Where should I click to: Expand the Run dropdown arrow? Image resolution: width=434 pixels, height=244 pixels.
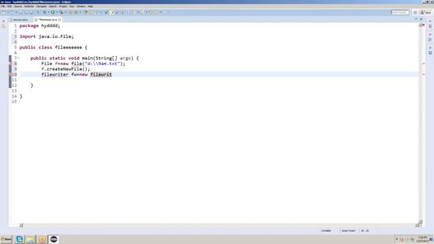57,12
